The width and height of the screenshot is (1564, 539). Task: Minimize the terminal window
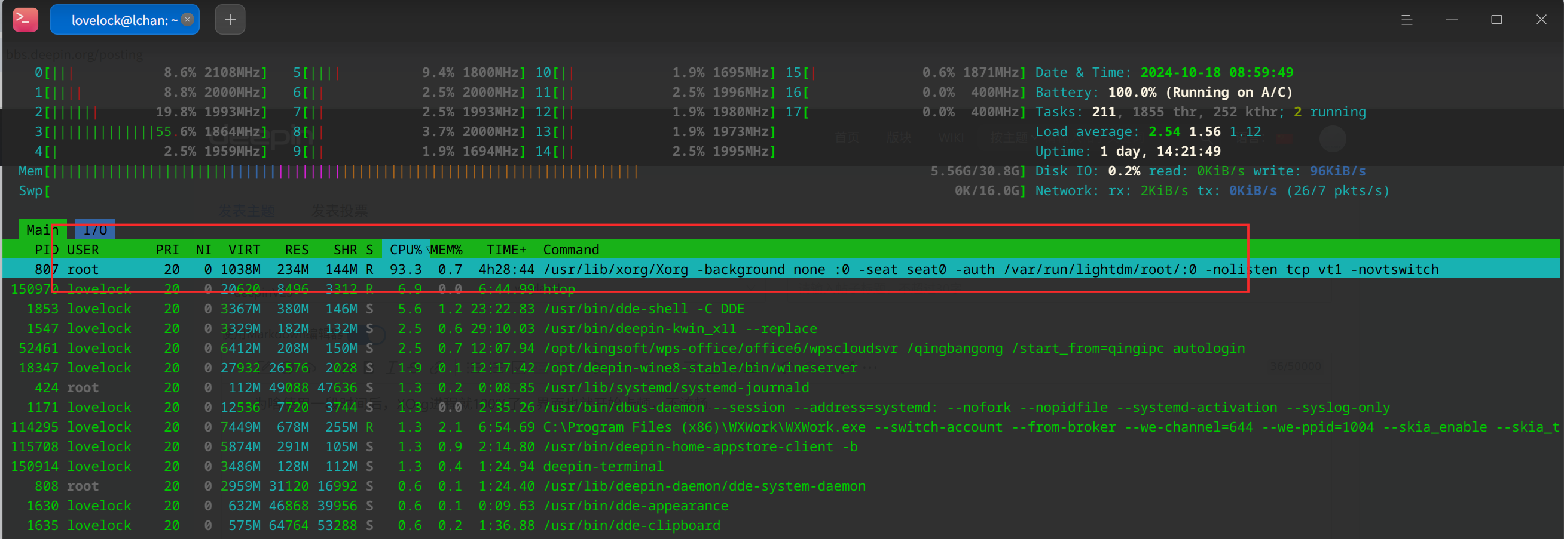point(1452,20)
